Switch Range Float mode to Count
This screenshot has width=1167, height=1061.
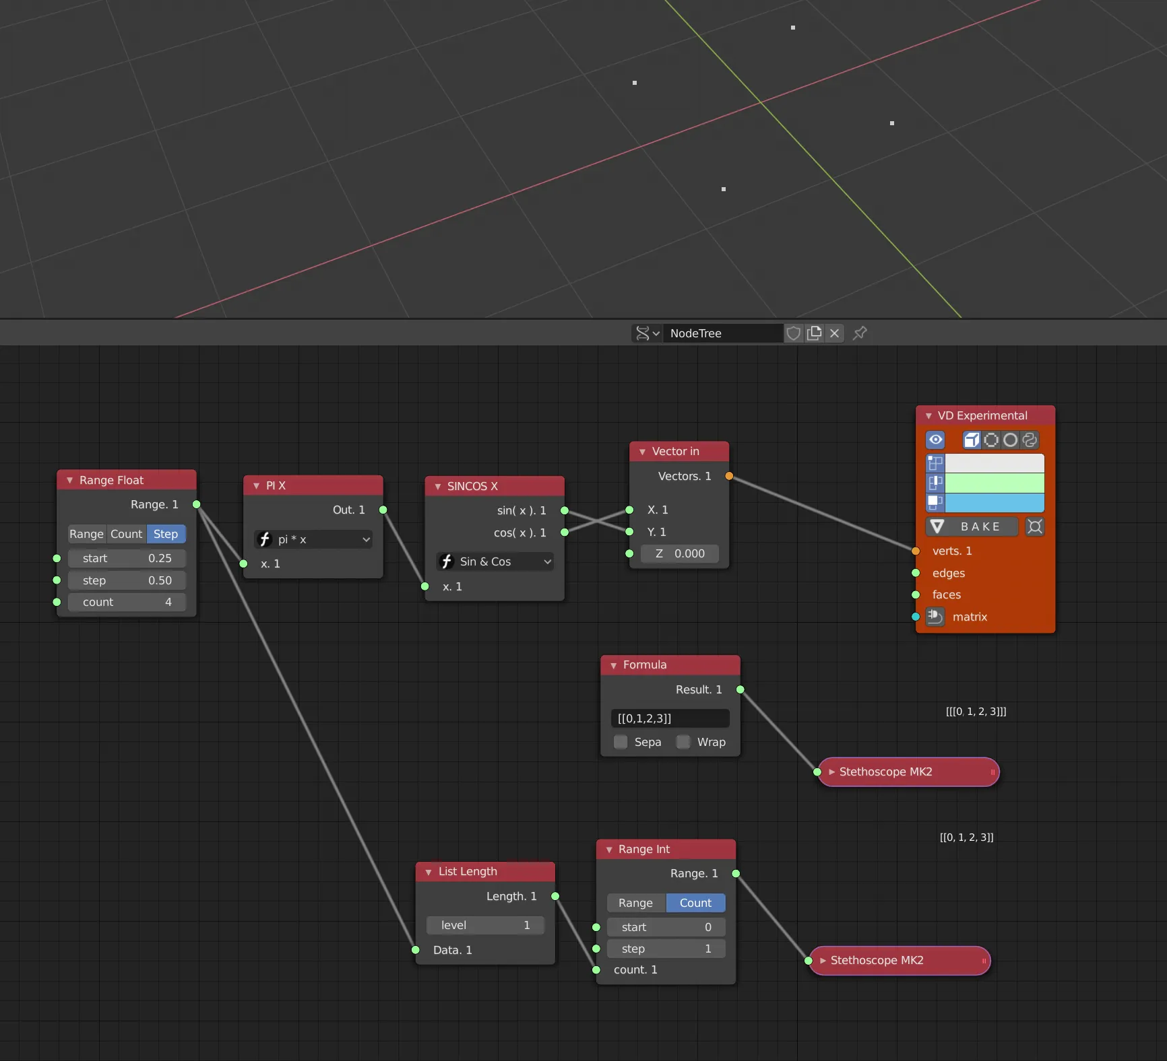click(x=126, y=534)
